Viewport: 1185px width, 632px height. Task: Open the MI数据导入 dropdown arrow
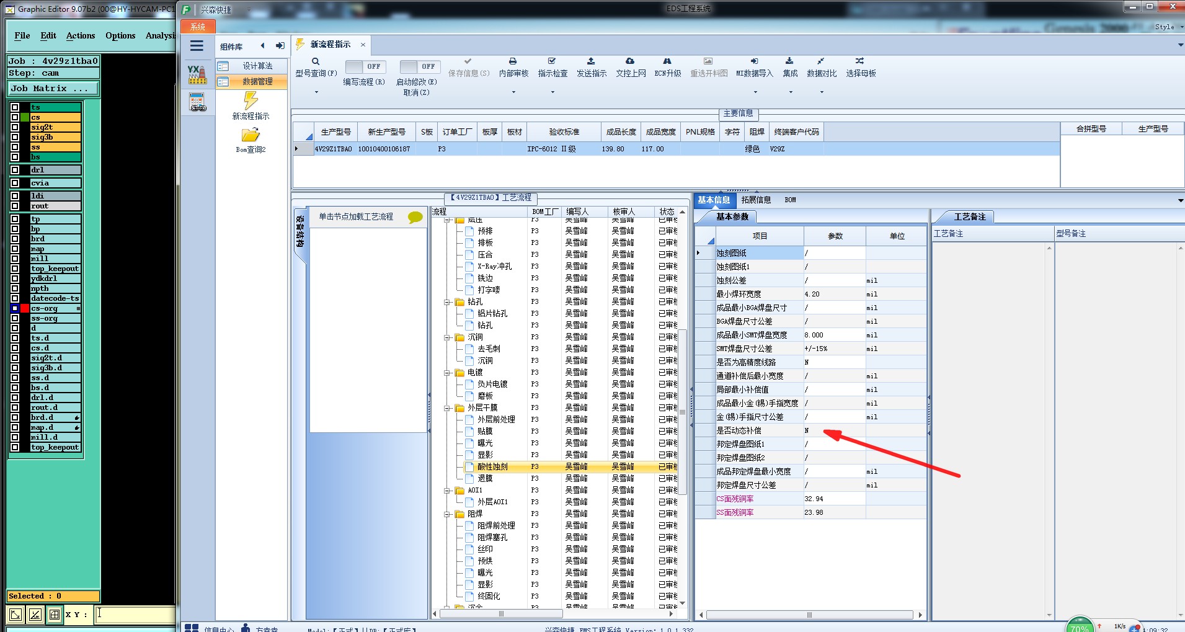pyautogui.click(x=755, y=92)
